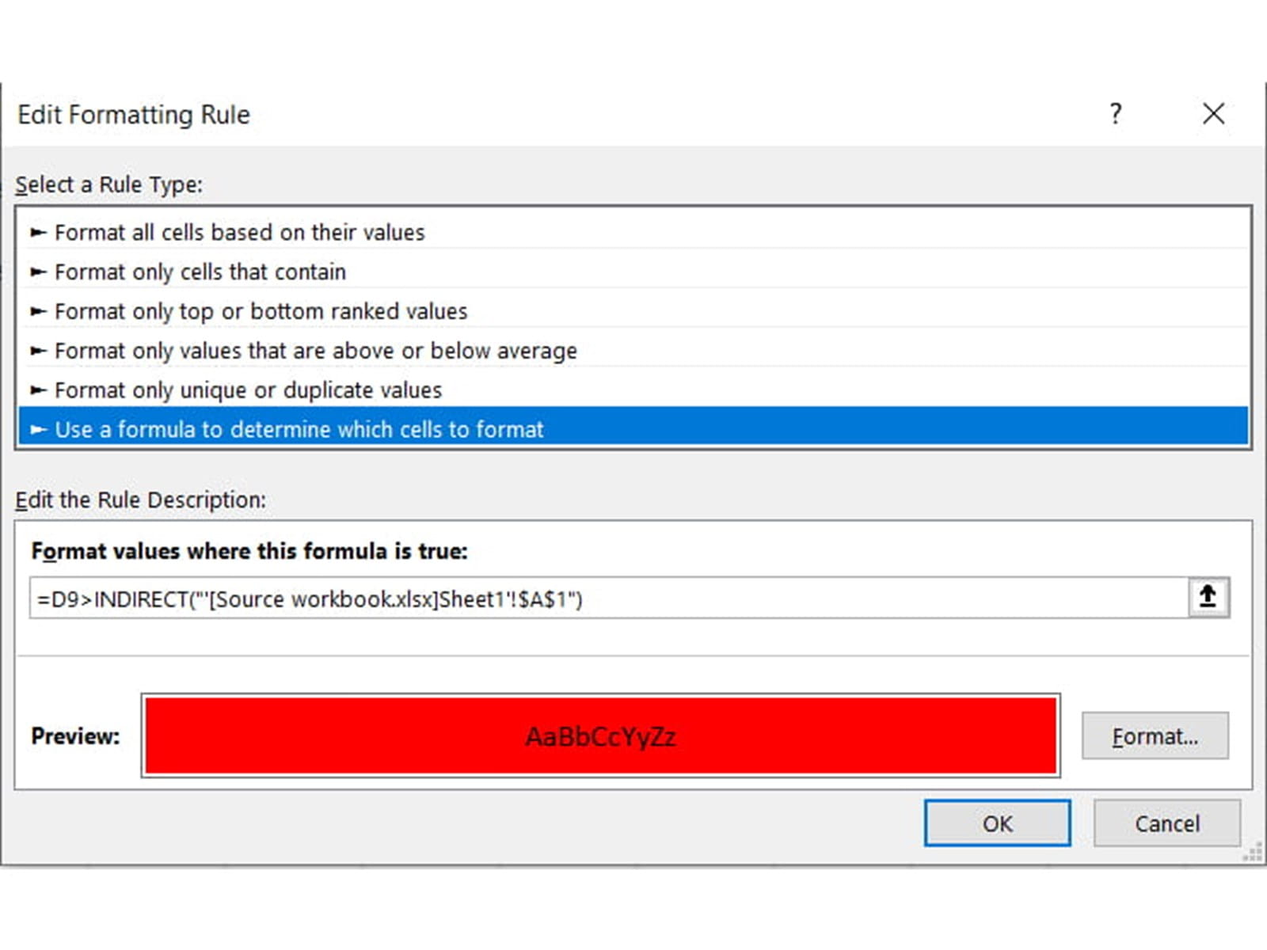Click the red preview format swatch
Viewport: 1267px width, 950px height.
pyautogui.click(x=600, y=735)
